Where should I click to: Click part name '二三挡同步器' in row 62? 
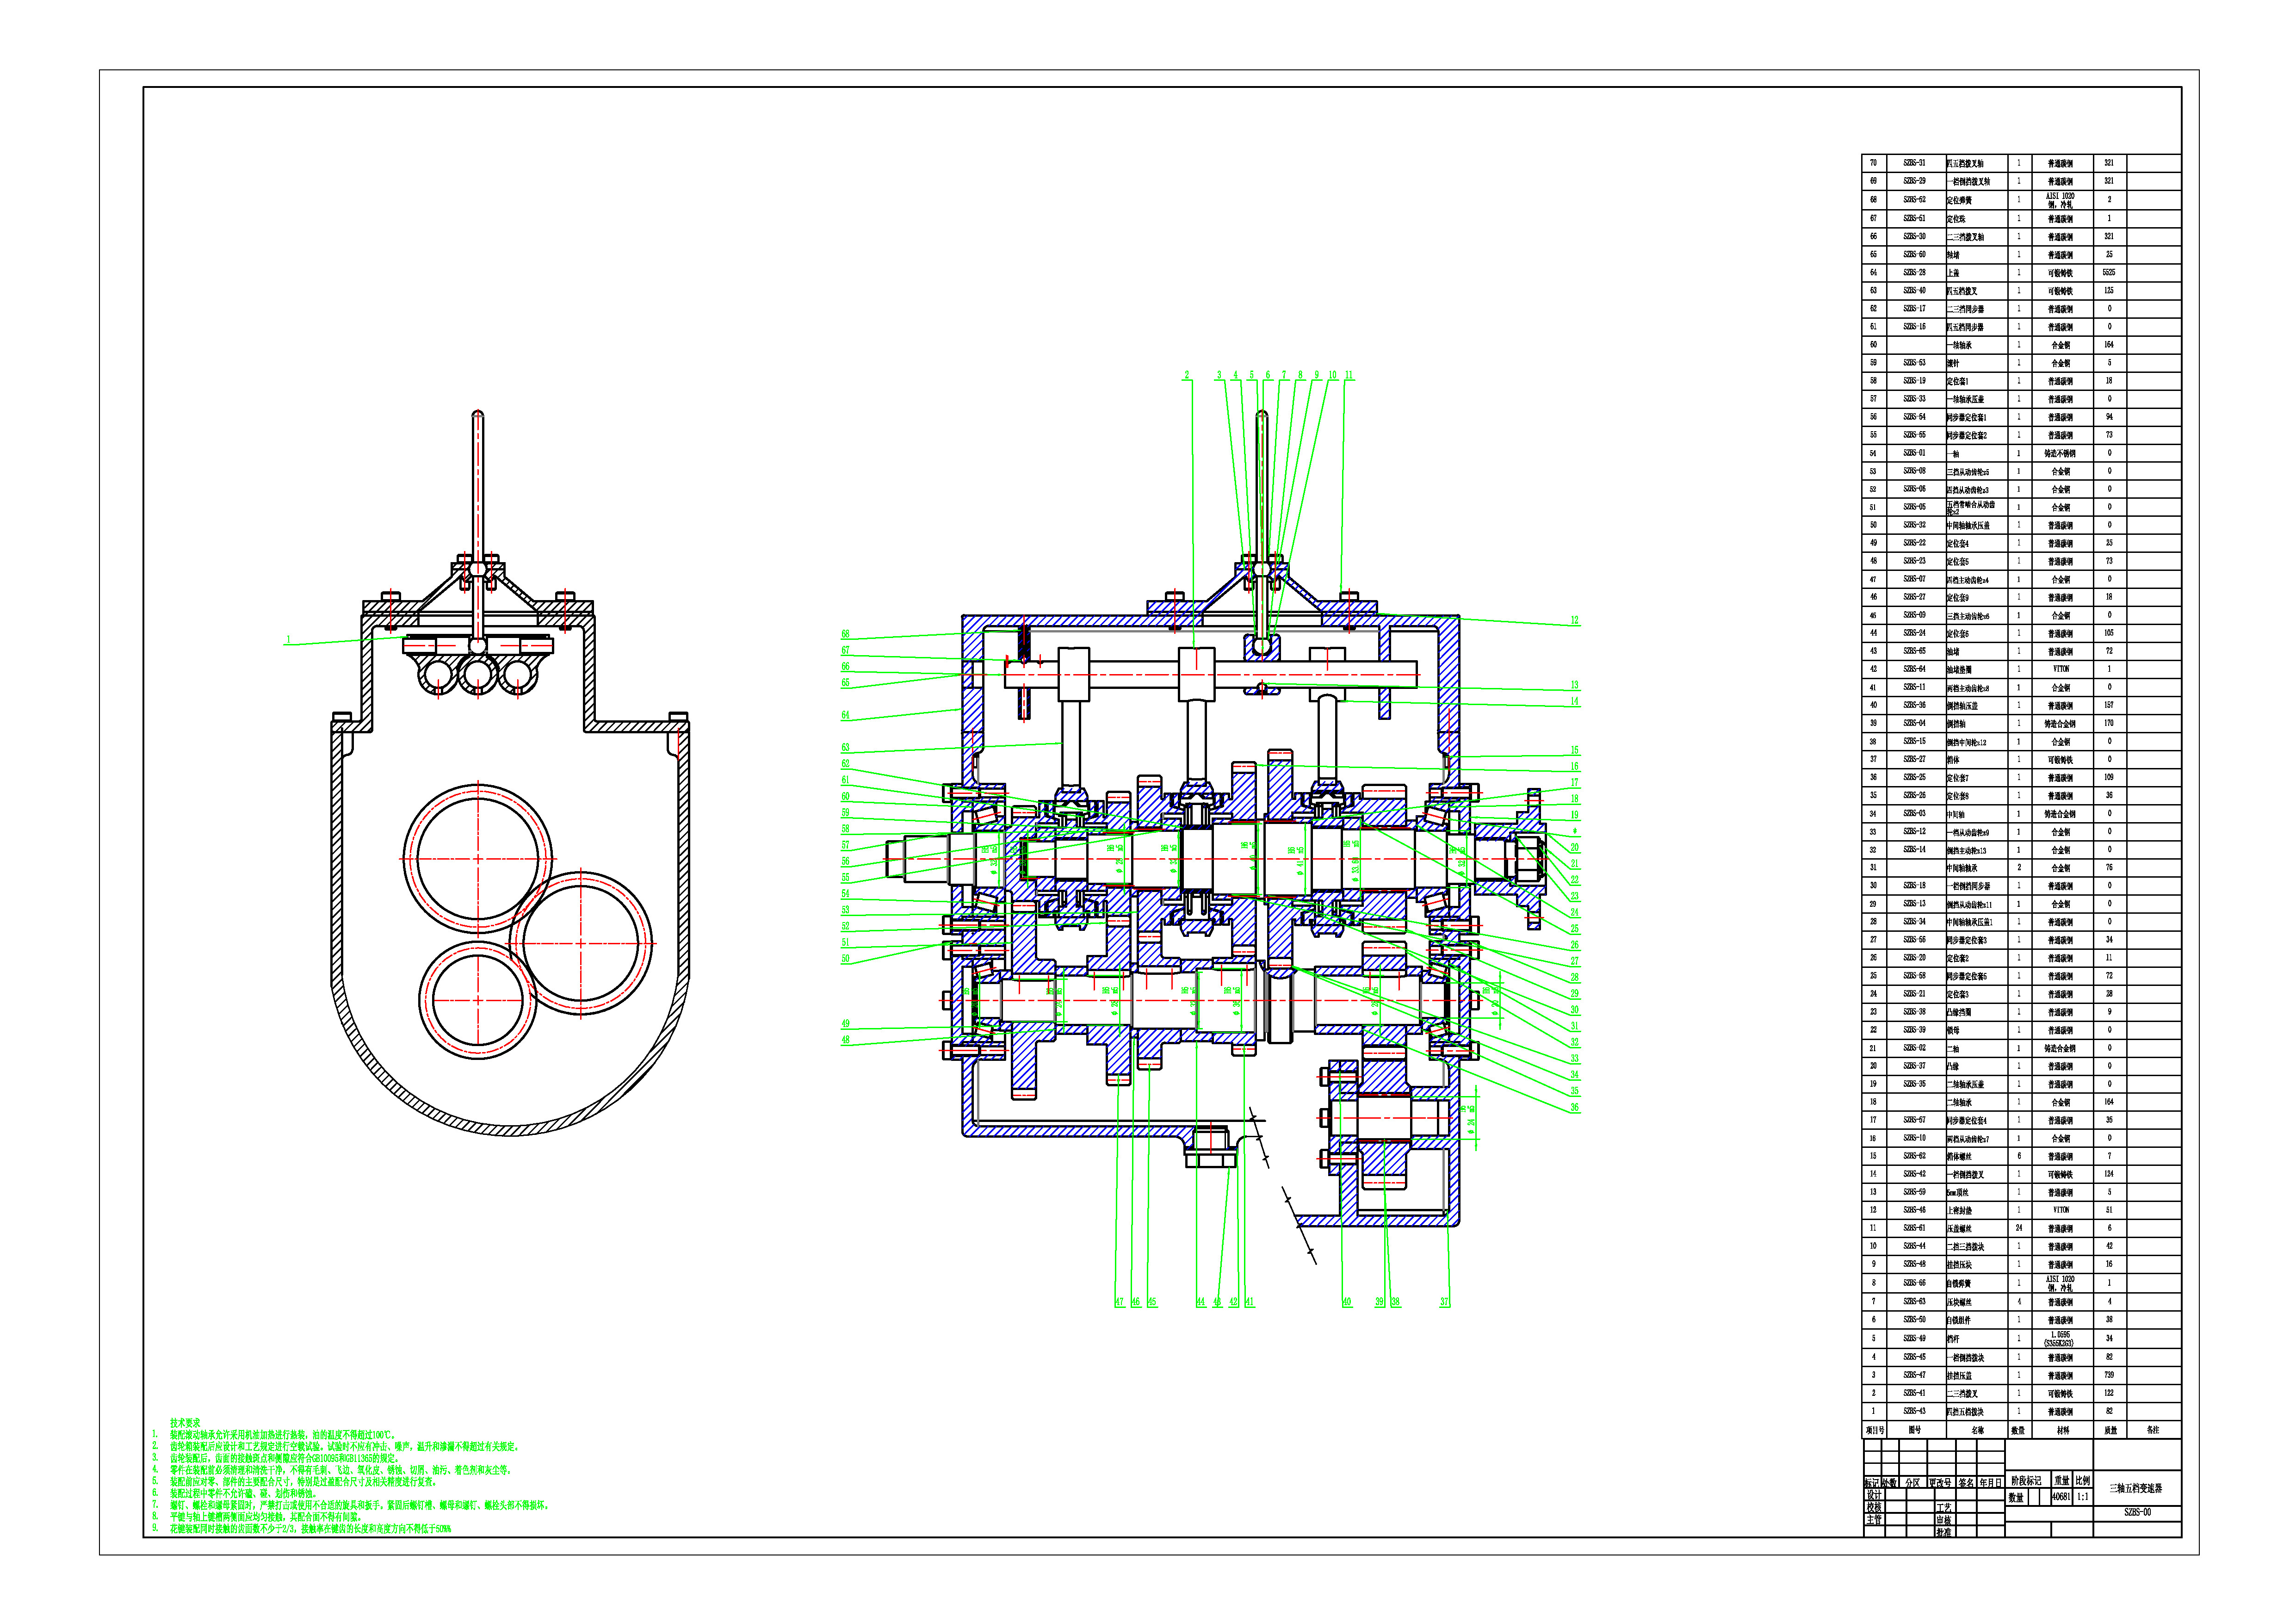pyautogui.click(x=1965, y=309)
